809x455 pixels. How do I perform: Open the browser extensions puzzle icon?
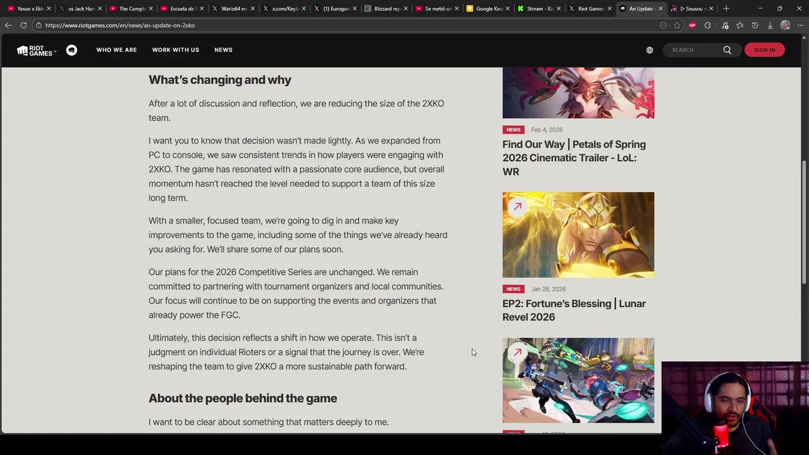pyautogui.click(x=707, y=25)
